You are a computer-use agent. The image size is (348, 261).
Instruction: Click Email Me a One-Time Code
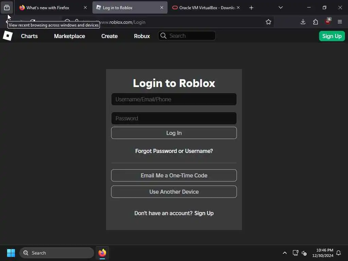pyautogui.click(x=174, y=175)
